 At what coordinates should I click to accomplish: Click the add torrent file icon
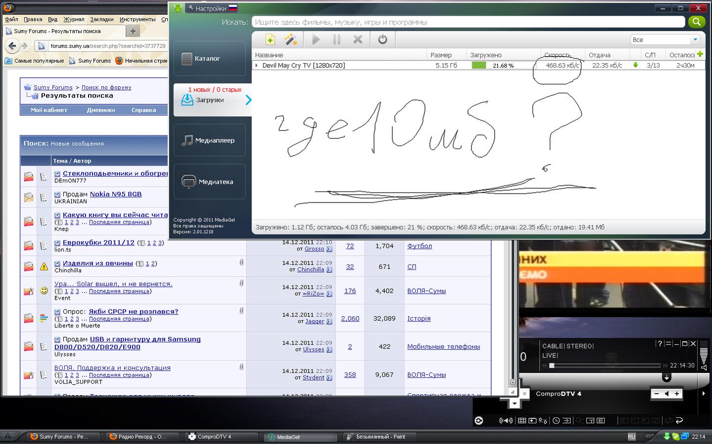point(270,40)
